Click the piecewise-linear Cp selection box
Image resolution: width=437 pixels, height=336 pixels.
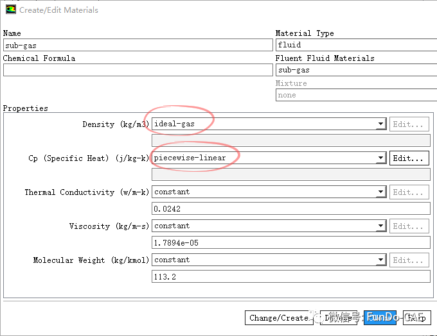click(263, 158)
